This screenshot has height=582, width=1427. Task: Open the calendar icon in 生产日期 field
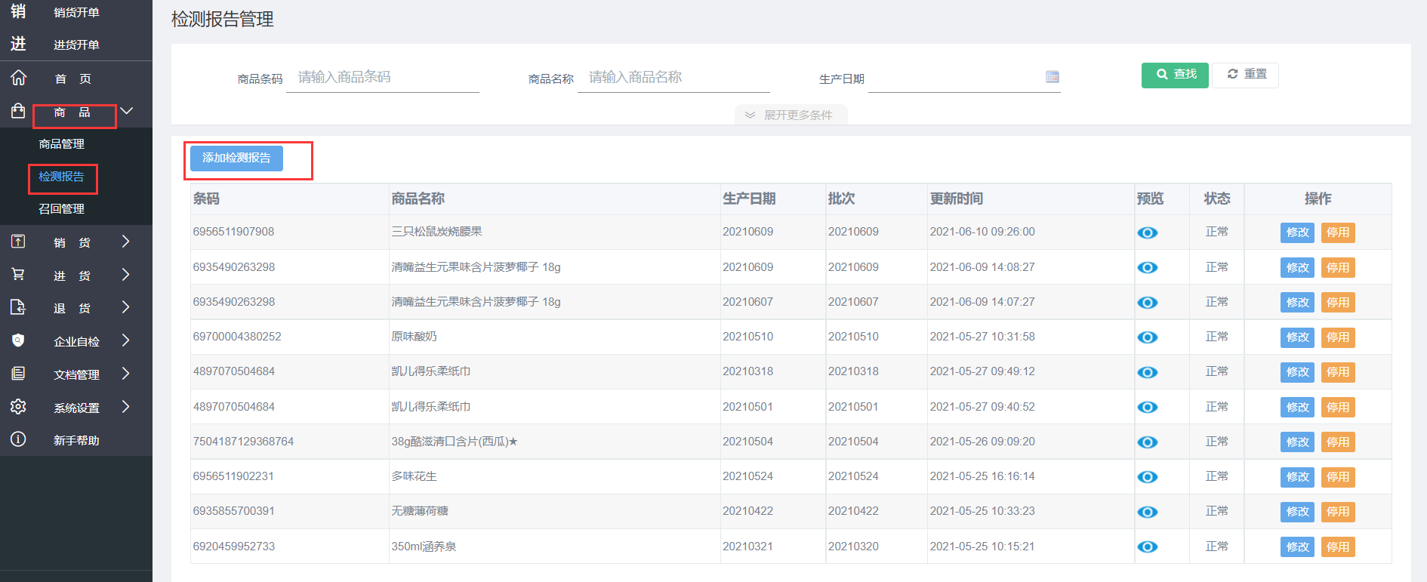click(x=1052, y=77)
